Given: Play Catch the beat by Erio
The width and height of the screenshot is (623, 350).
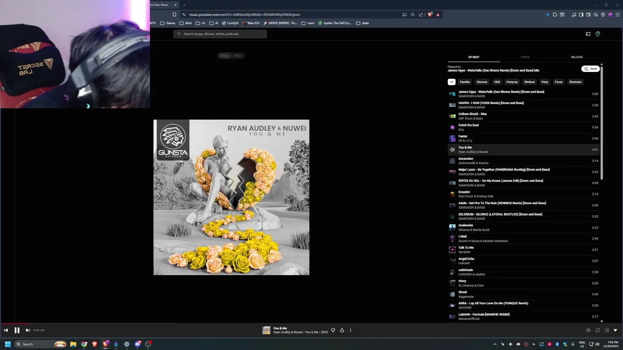Looking at the screenshot, I should [524, 127].
